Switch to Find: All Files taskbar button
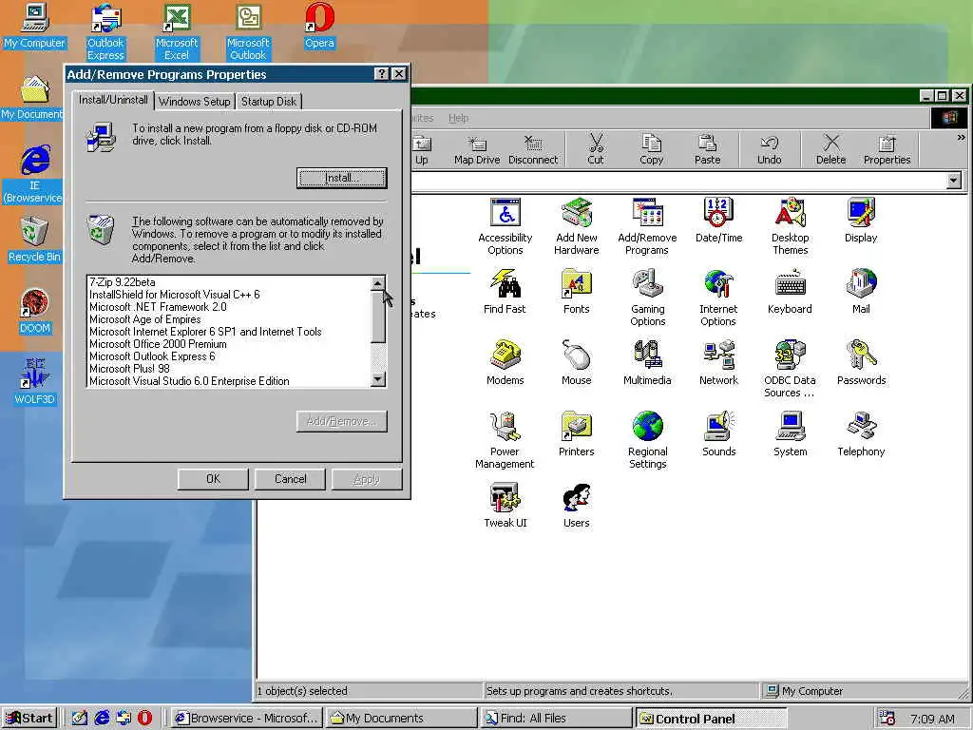The width and height of the screenshot is (973, 730). pos(556,718)
